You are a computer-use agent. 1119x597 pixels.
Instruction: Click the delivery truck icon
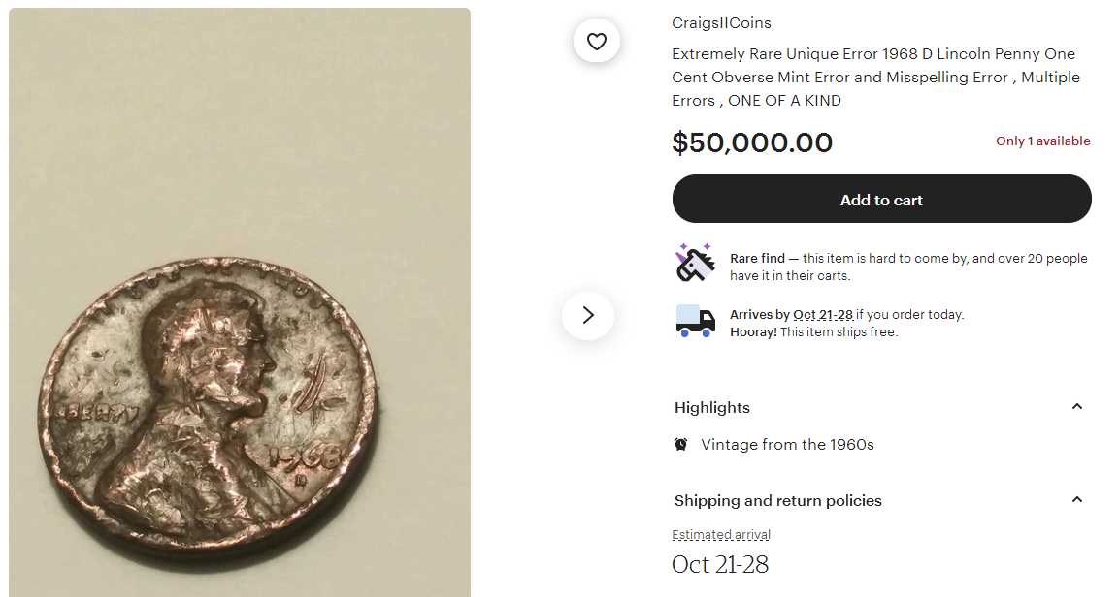pyautogui.click(x=695, y=321)
